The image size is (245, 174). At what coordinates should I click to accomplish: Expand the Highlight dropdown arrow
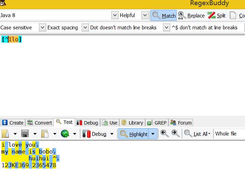[153, 134]
